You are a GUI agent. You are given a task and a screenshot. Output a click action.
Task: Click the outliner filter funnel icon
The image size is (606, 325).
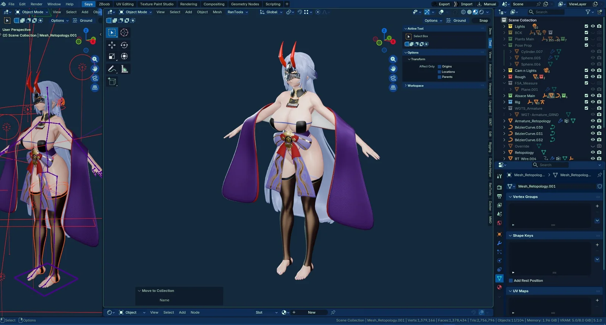(x=588, y=12)
